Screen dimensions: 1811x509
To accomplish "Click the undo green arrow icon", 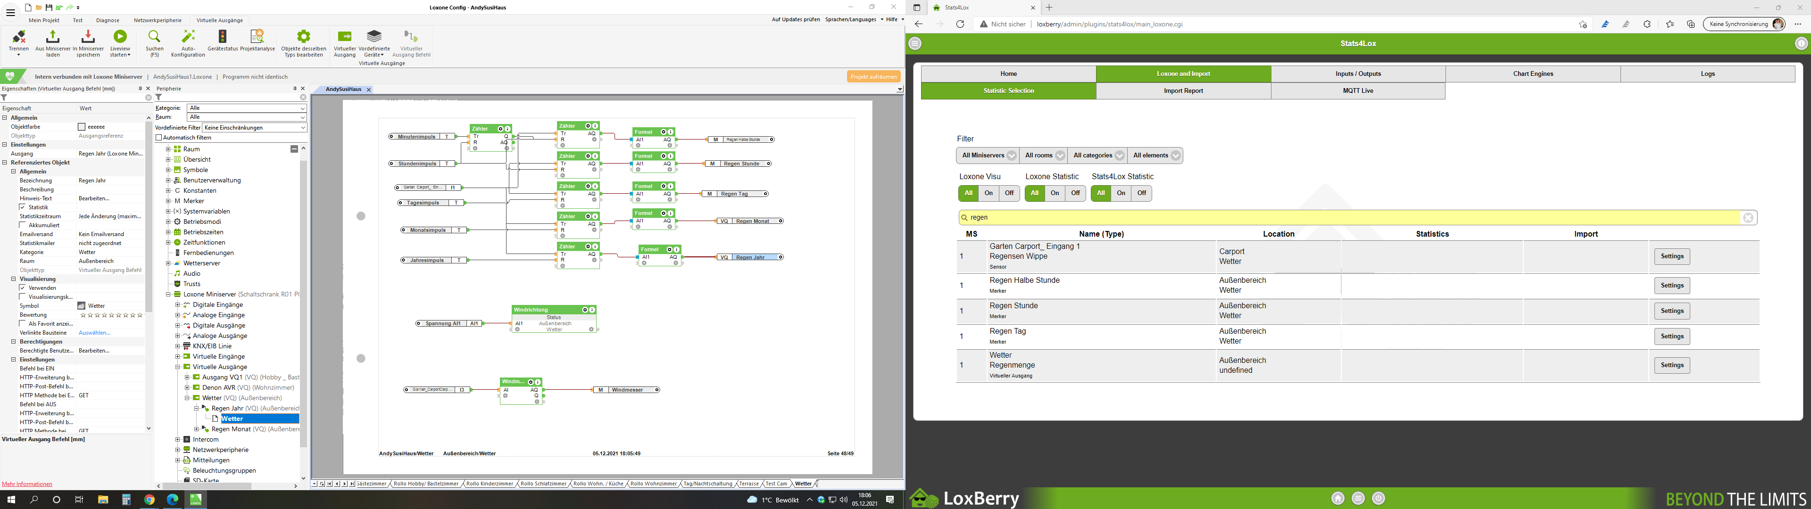I will click(59, 8).
